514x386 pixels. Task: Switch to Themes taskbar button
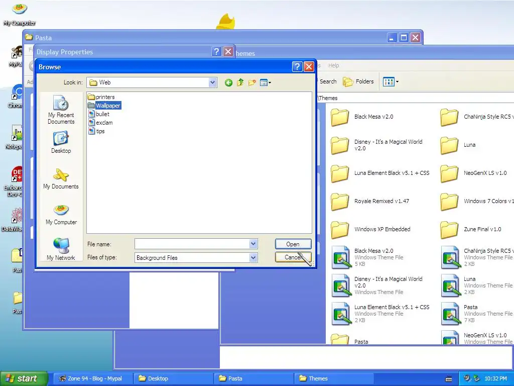click(x=334, y=378)
